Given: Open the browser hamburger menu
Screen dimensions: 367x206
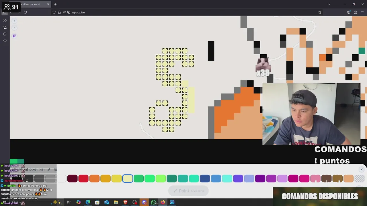Looking at the screenshot, I should (362, 12).
